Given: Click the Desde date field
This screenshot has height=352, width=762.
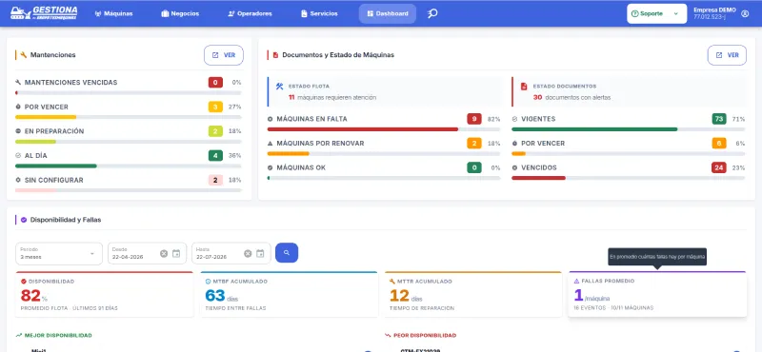Looking at the screenshot, I should [x=148, y=253].
